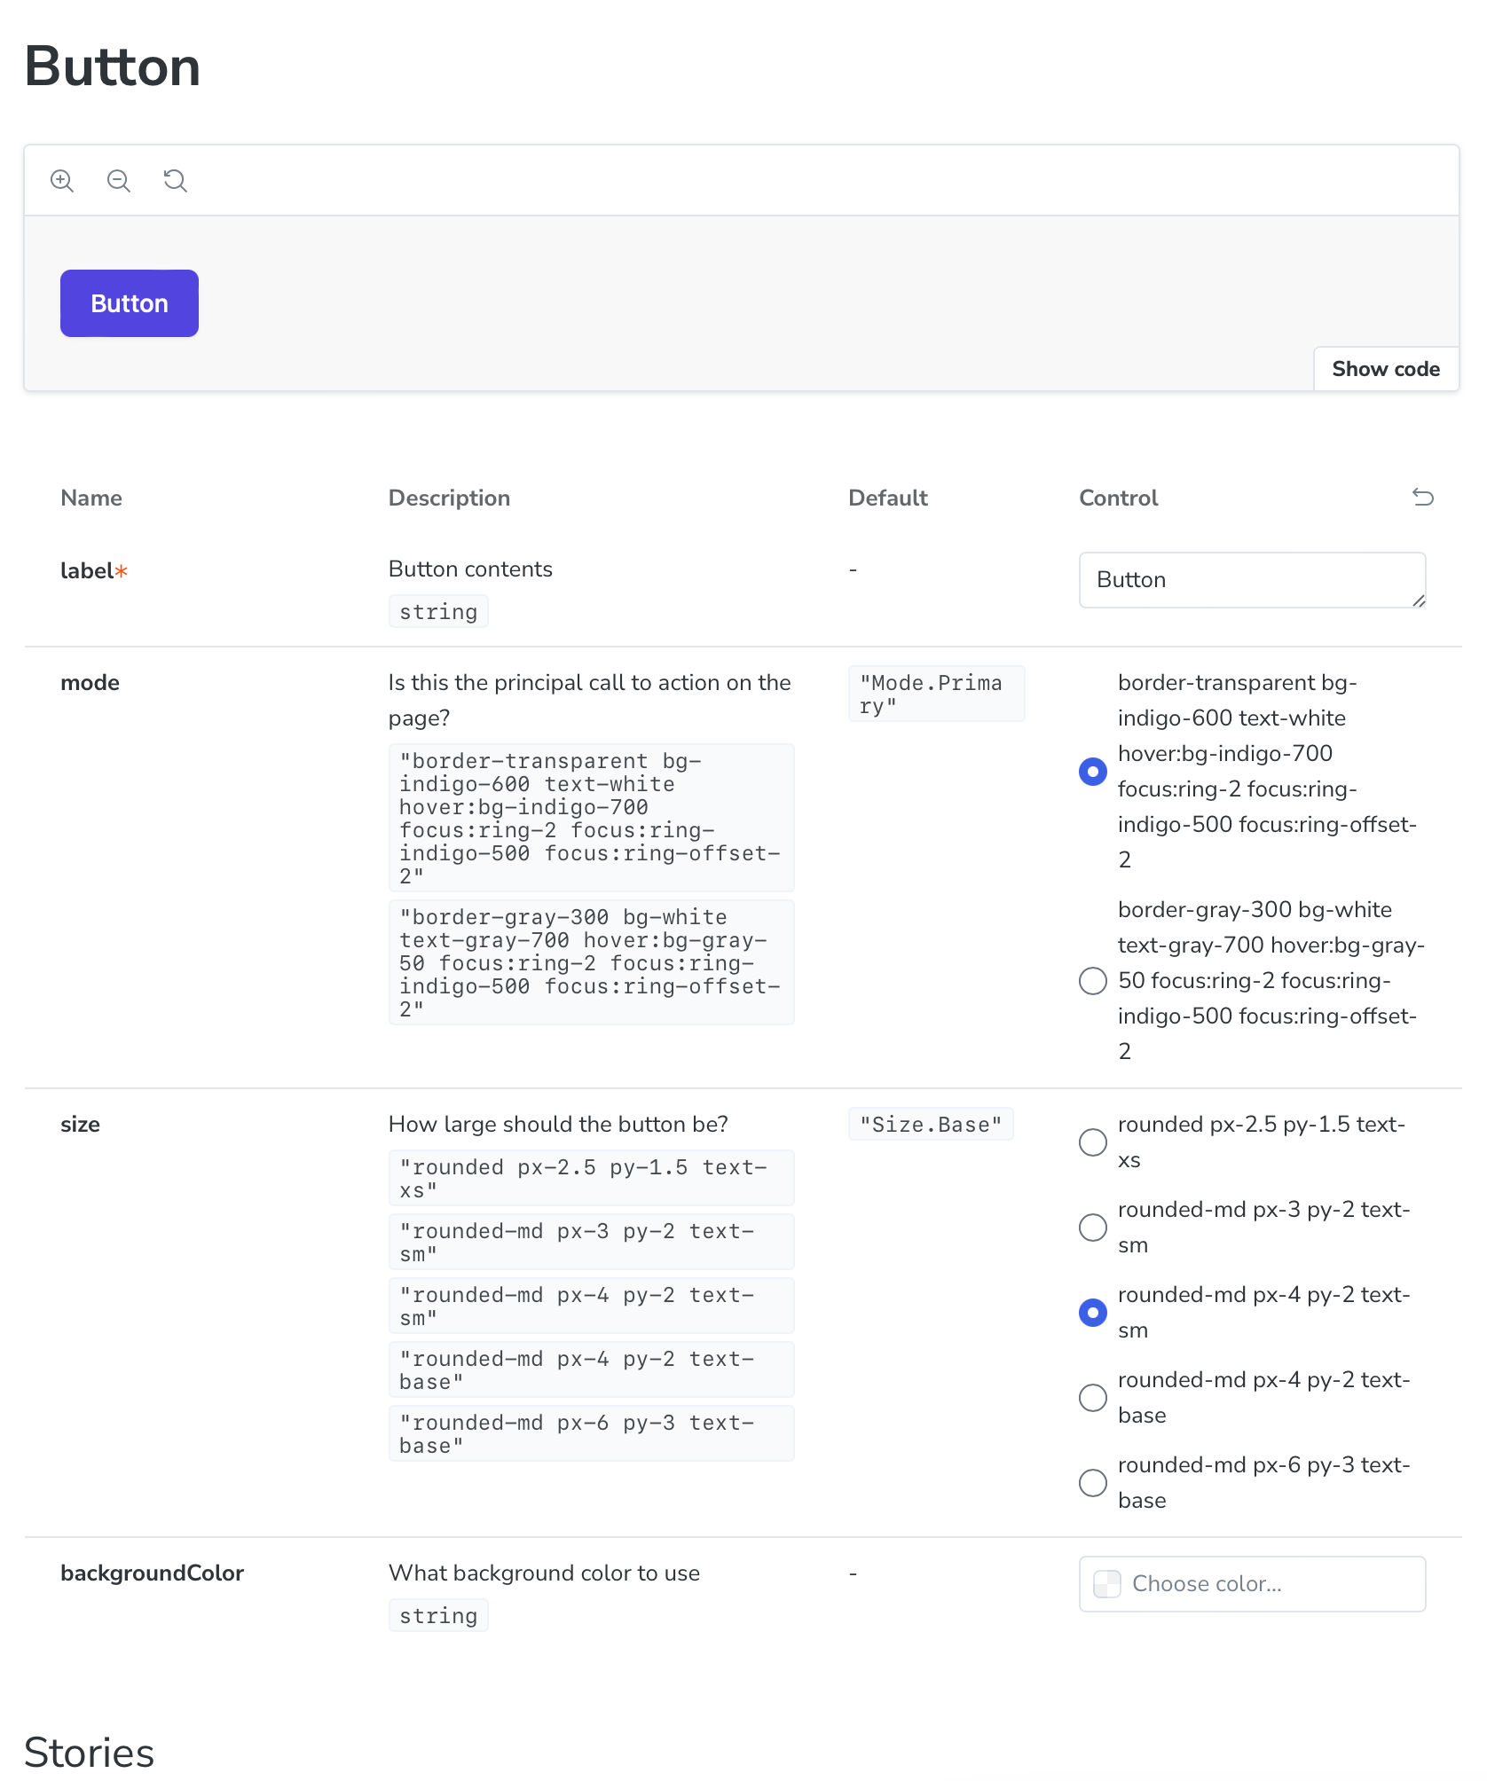This screenshot has width=1487, height=1781.
Task: Click the Mode.Primary default value tag
Action: pos(936,694)
